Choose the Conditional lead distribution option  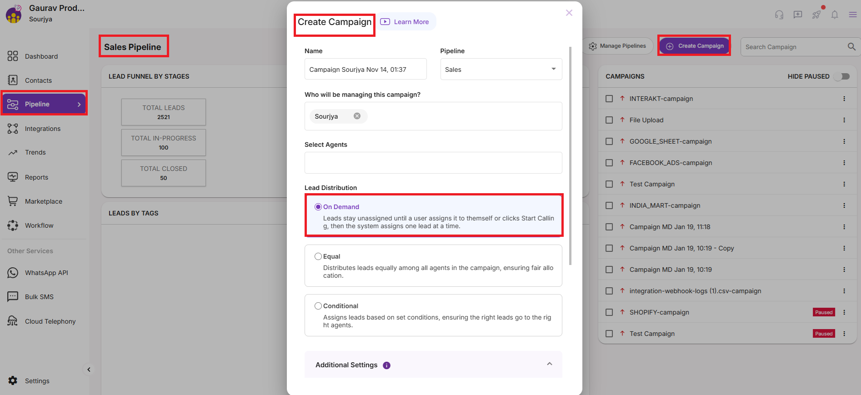(318, 306)
